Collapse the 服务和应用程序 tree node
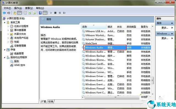 point(4,58)
